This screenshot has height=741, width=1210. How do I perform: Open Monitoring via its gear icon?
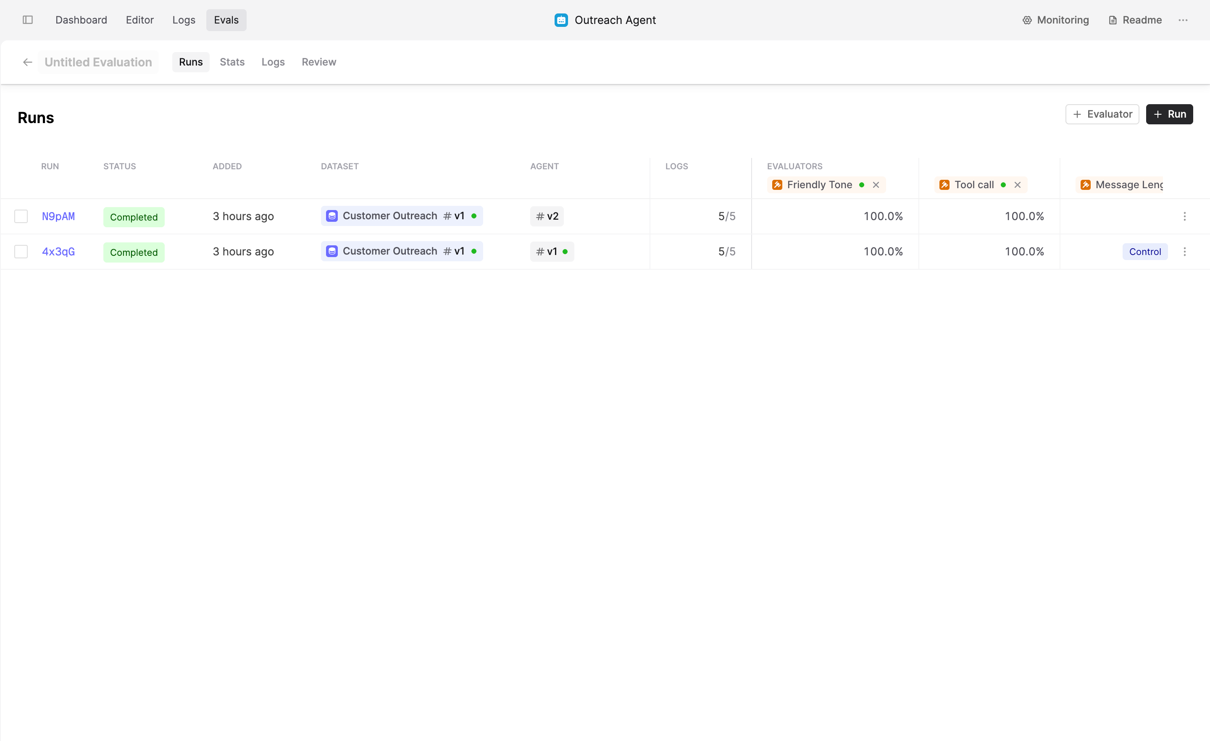point(1027,20)
